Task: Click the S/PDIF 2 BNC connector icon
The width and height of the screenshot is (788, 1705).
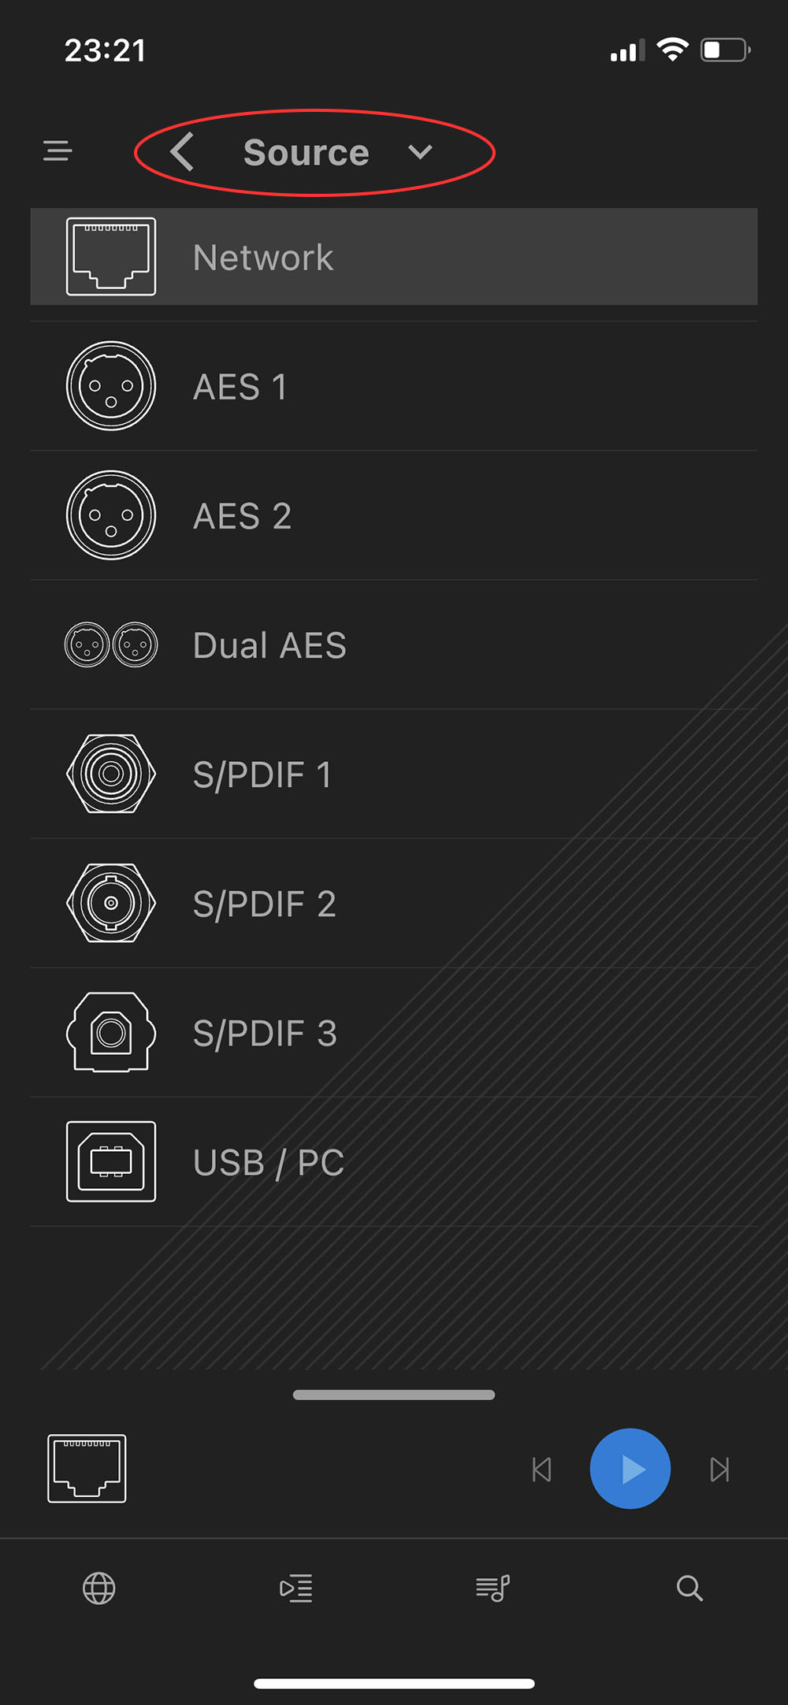Action: tap(111, 903)
